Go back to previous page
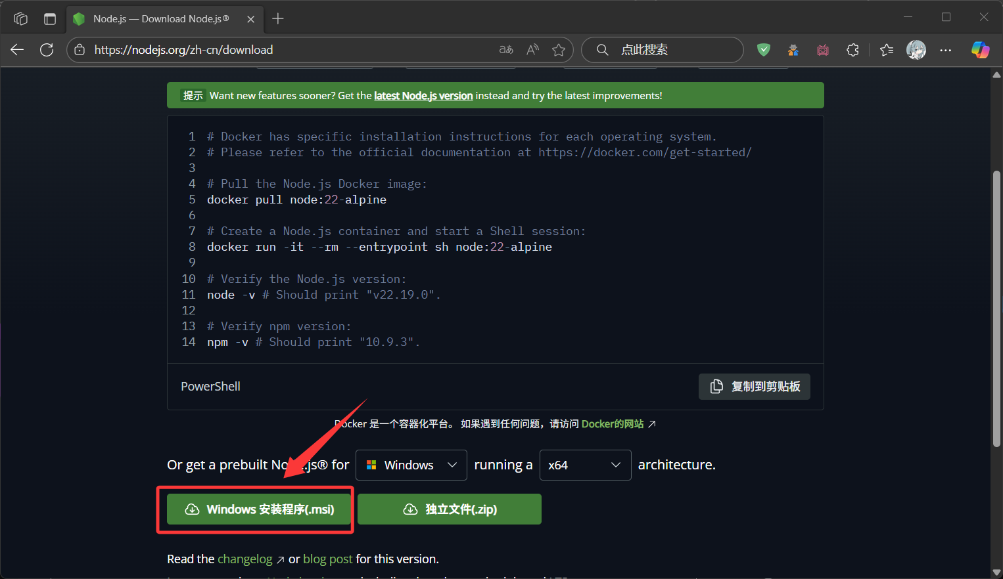Screen dimensions: 1003x579 (17, 50)
